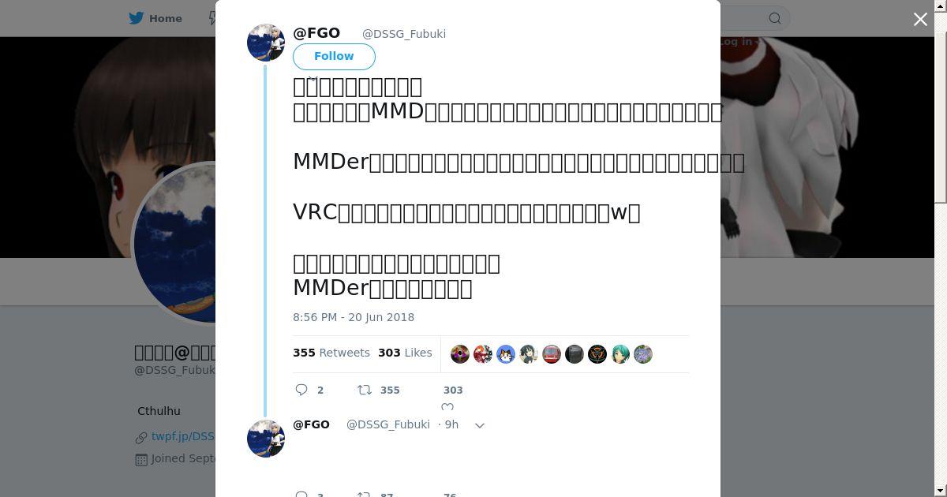Open @DSSG_Fubuki handle in tweet header
The image size is (947, 497).
click(x=404, y=34)
